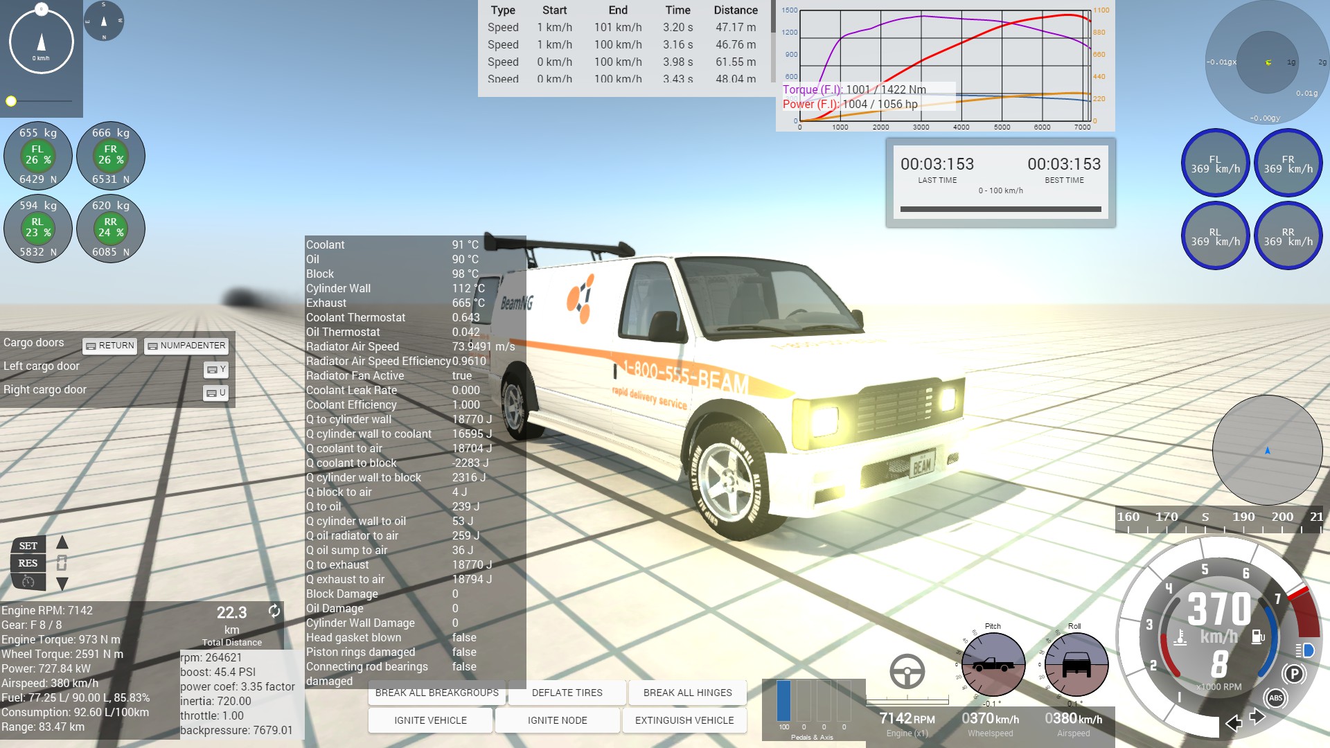Click the Coolant temperature row
Viewport: 1330px width, 748px height.
point(414,244)
